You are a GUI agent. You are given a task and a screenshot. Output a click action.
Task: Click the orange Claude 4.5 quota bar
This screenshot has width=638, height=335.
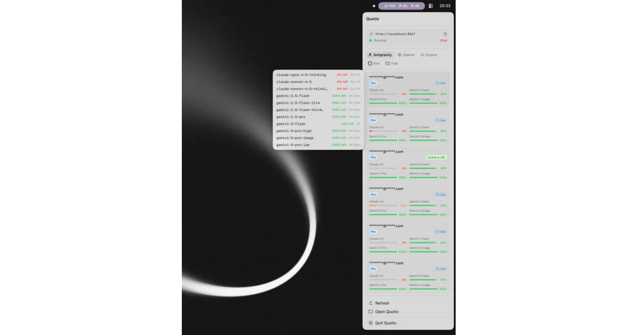tap(383, 205)
